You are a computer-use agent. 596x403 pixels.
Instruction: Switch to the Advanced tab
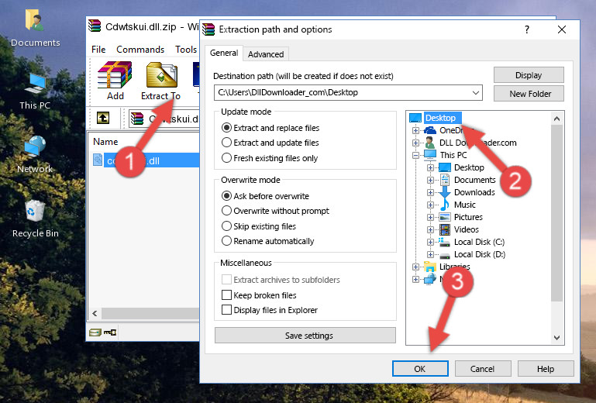click(x=266, y=54)
